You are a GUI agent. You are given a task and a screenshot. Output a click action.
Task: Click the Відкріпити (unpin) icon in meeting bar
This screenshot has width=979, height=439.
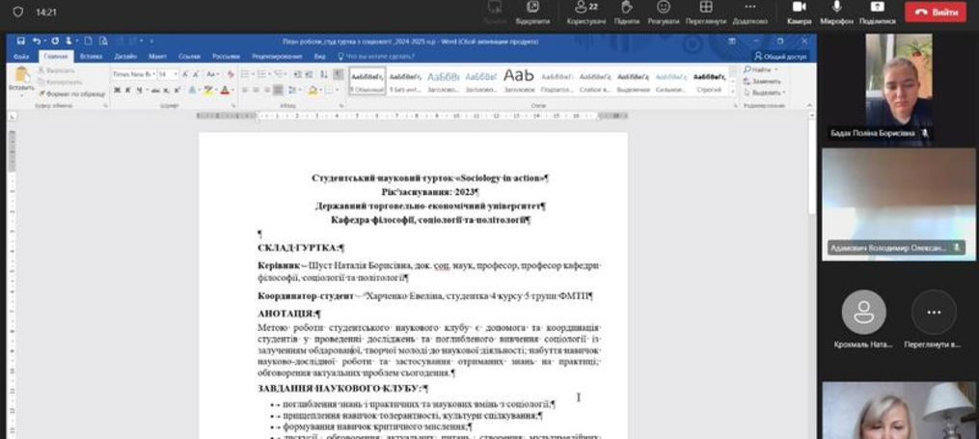point(532,8)
